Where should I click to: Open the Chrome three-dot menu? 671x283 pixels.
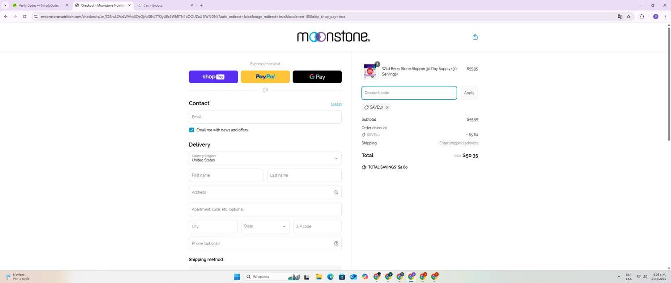click(665, 17)
